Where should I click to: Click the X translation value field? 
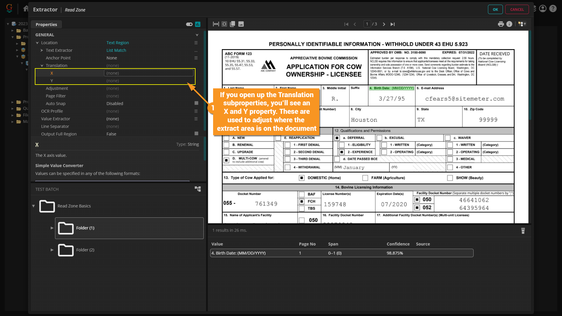tap(149, 73)
